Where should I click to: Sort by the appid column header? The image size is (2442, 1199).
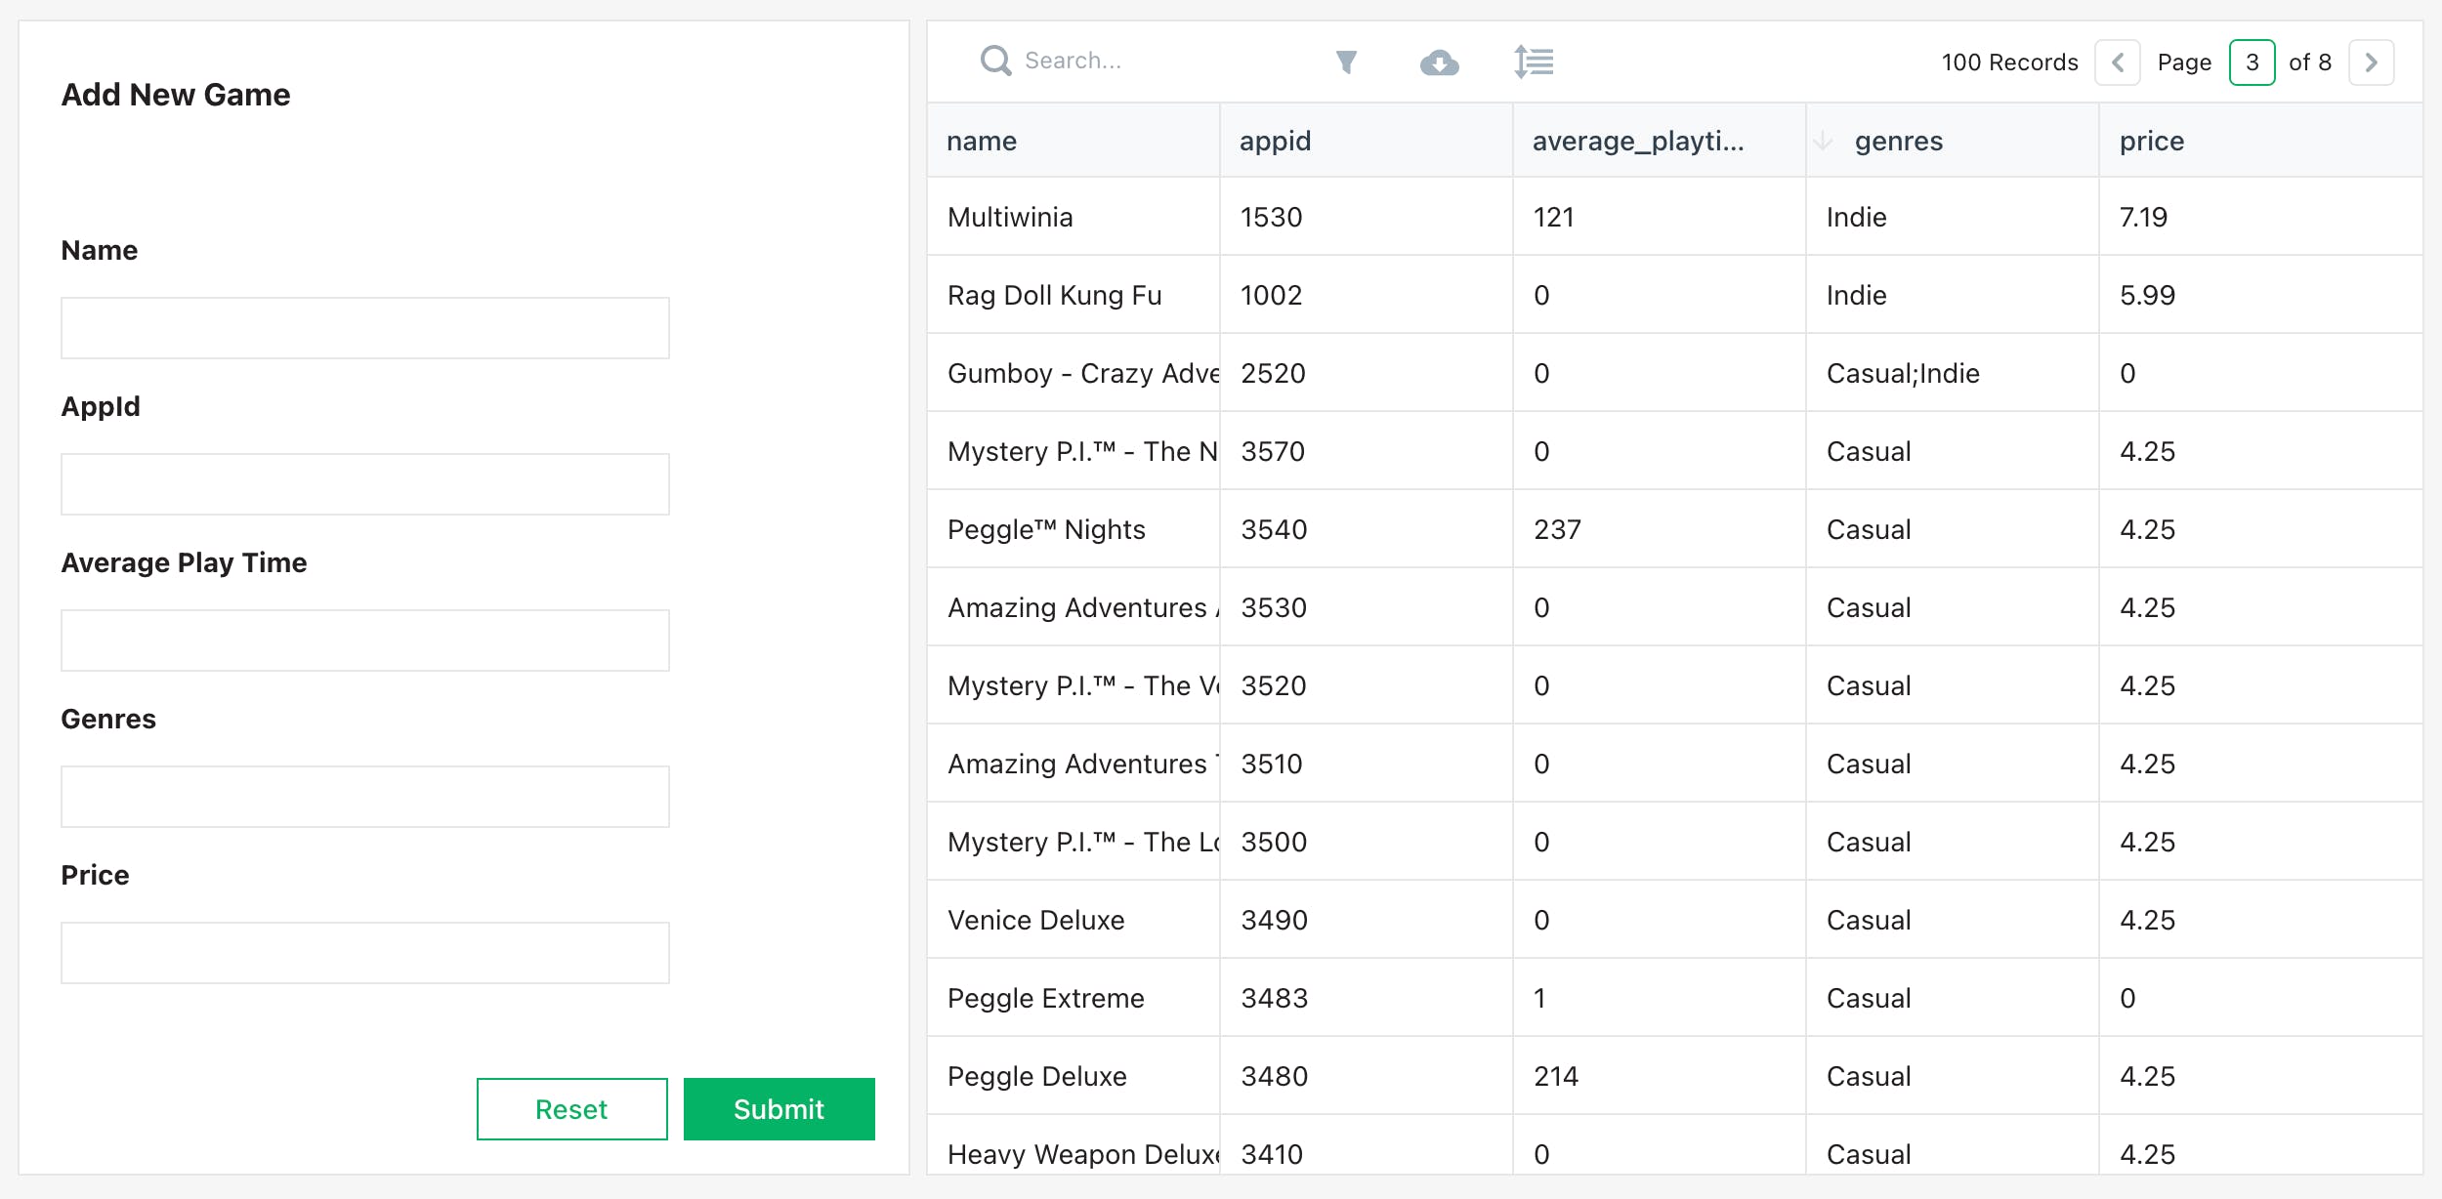1275,142
